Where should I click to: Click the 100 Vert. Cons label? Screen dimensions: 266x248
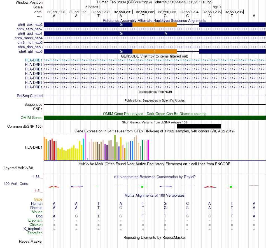[16, 183]
